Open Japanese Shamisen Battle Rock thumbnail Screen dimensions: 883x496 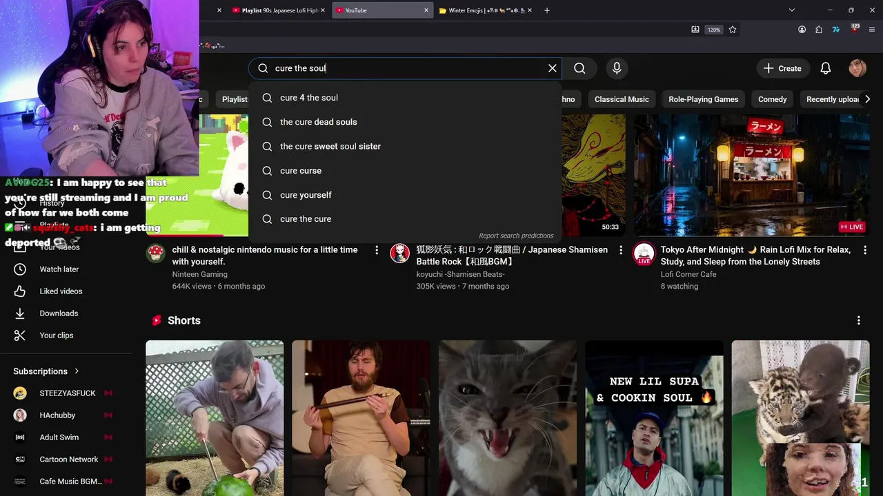click(594, 175)
